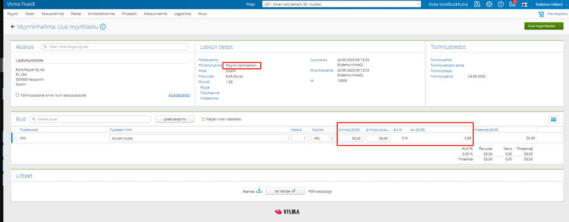Click the à-hinta (EUR) price field
This screenshot has height=222, width=569.
[351, 138]
